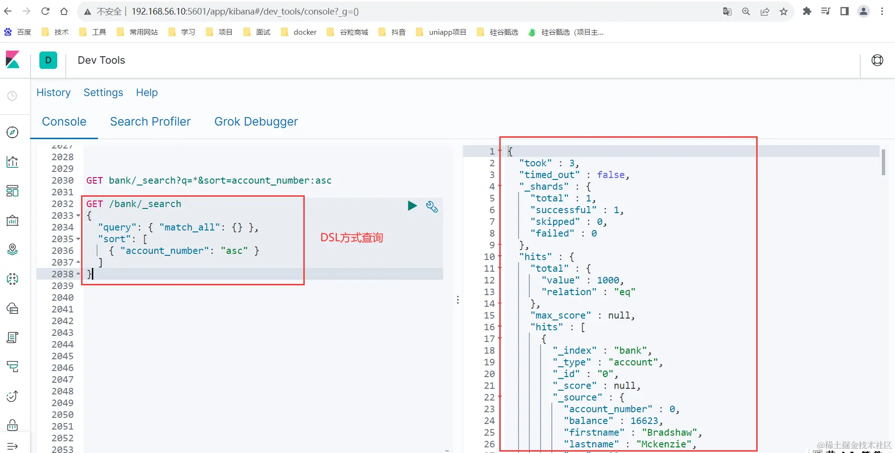
Task: Collapse the first hit at line 17
Action: pos(499,339)
